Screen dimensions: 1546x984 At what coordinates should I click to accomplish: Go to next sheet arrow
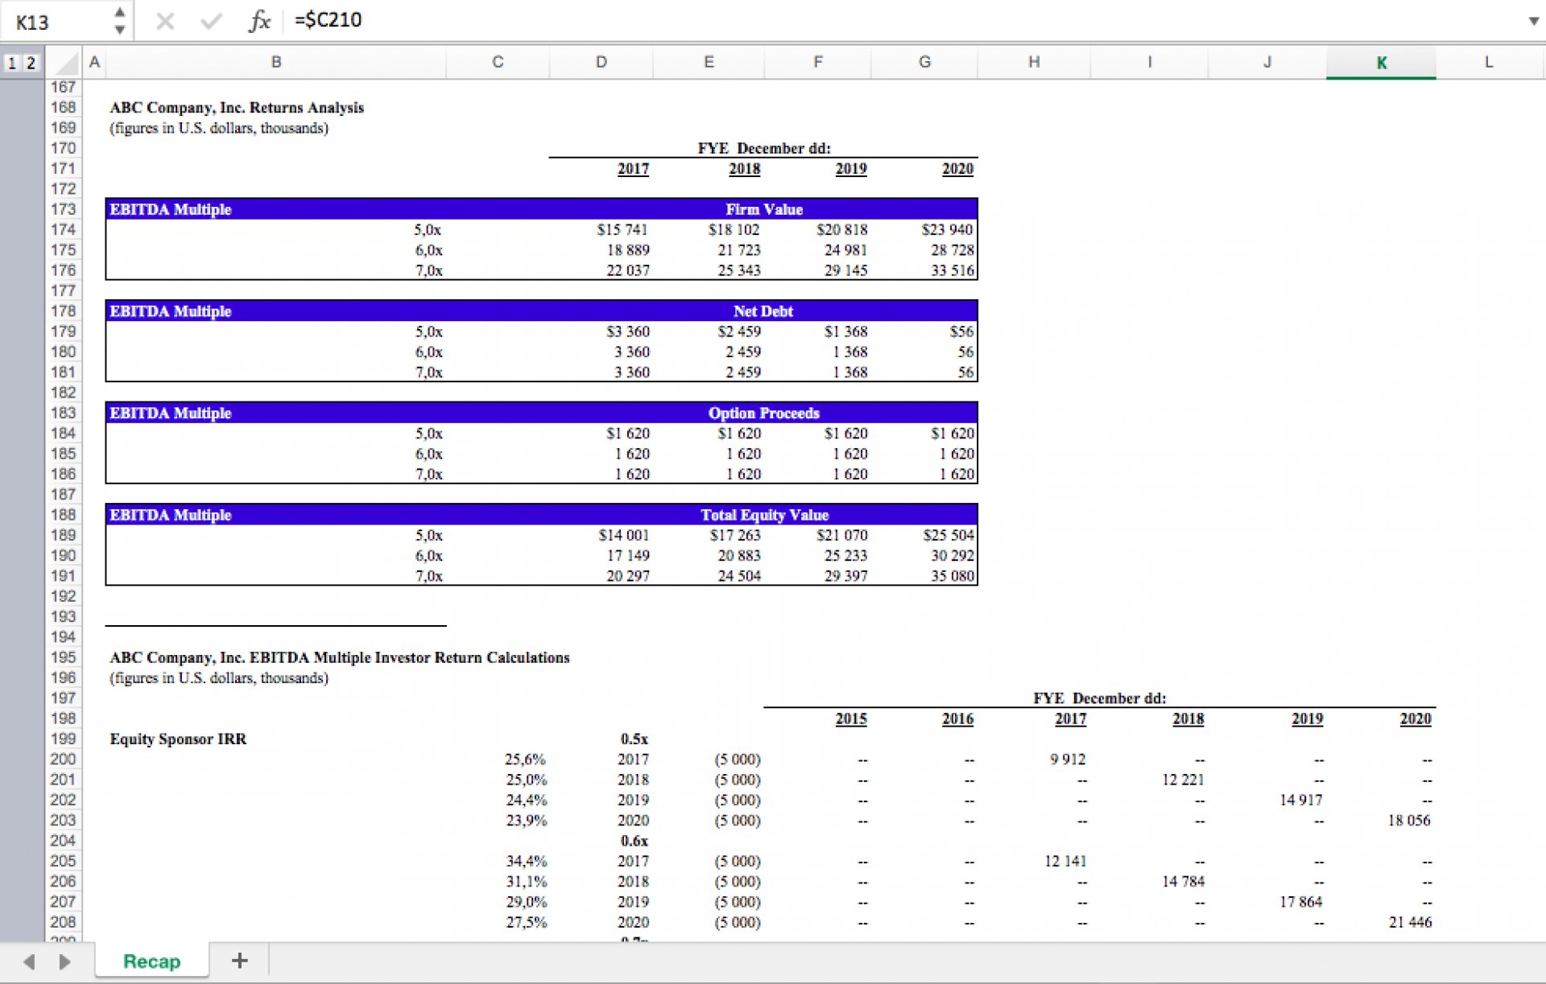pos(64,961)
